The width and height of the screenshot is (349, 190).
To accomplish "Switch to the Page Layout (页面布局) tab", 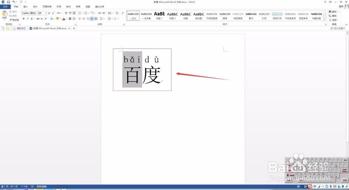I will pos(47,7).
